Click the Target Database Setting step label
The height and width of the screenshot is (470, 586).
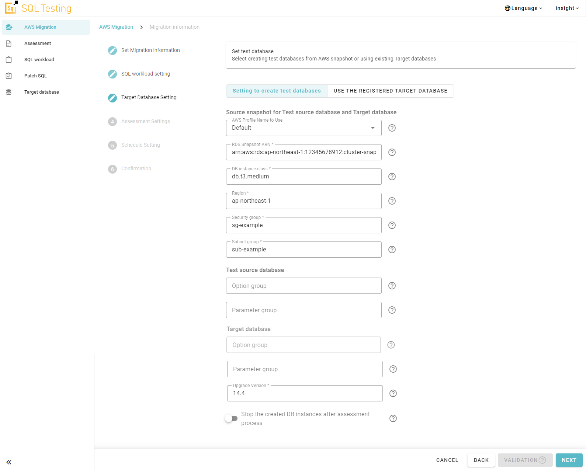[x=149, y=97]
